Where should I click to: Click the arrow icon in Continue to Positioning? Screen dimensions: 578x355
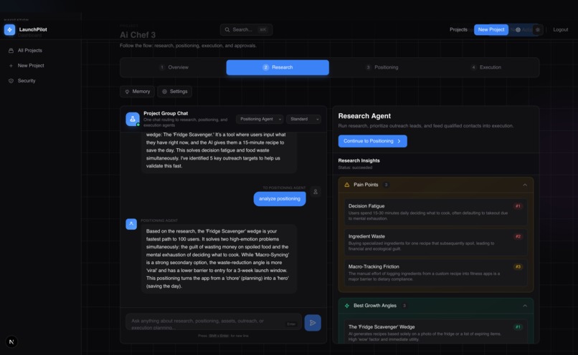(x=399, y=141)
